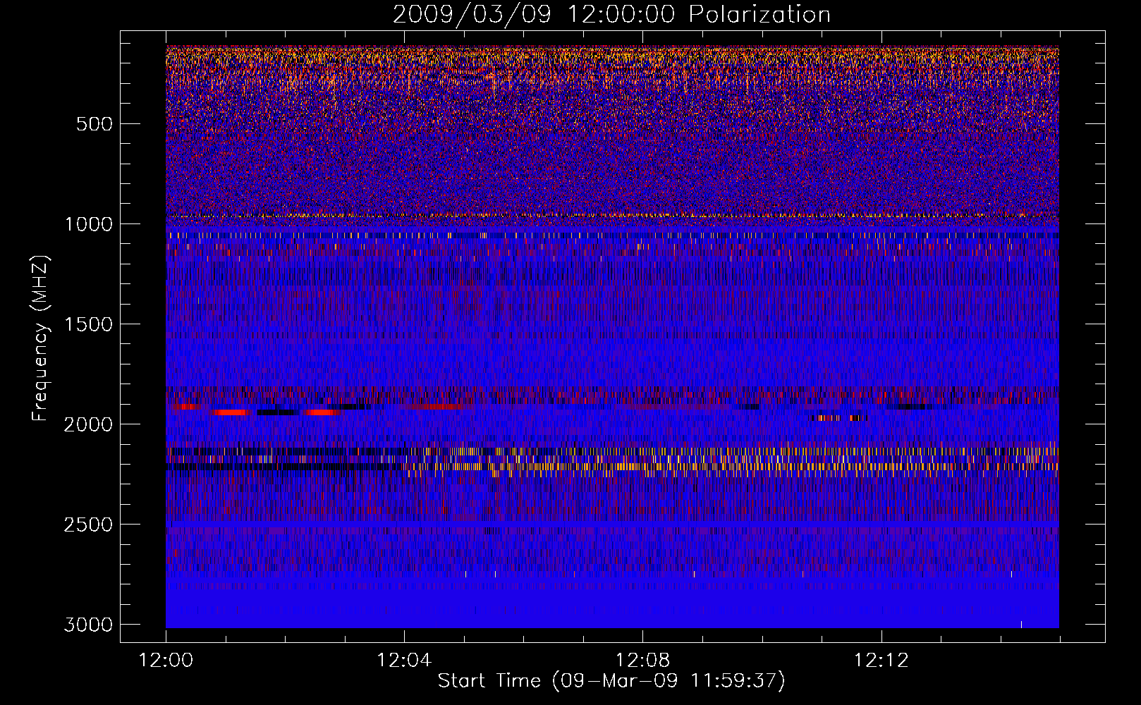
Task: Click the 12:08 time tick label
Action: (642, 661)
